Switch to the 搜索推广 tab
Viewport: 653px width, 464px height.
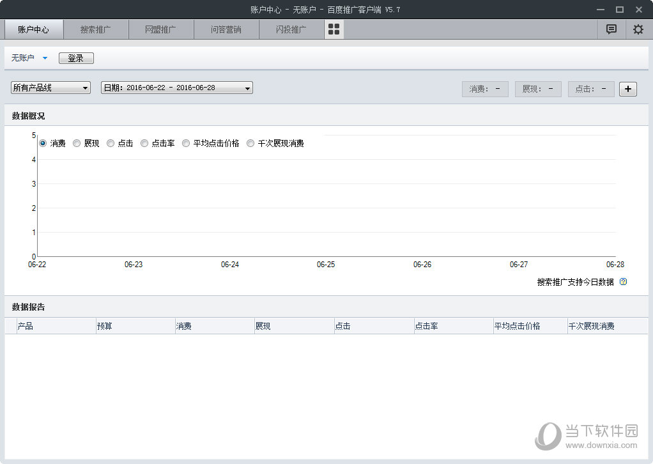click(x=96, y=29)
